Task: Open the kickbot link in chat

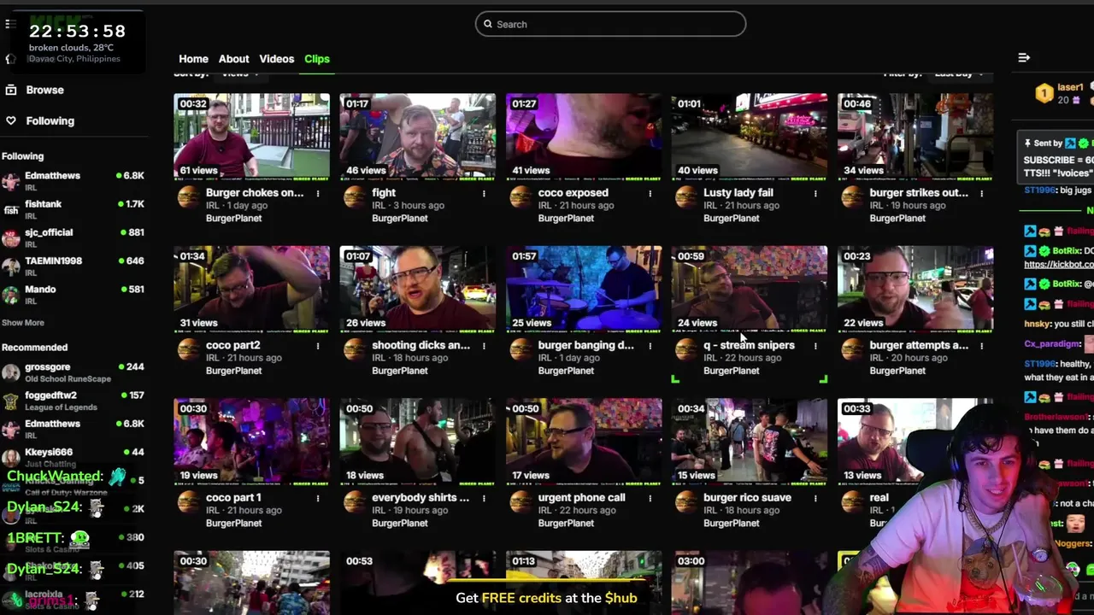Action: [x=1059, y=265]
